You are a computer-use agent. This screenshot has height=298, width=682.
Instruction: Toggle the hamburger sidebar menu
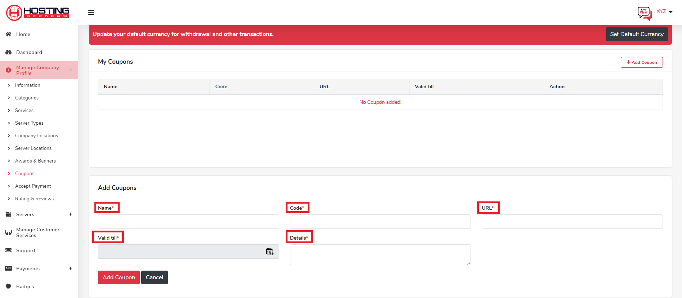91,12
